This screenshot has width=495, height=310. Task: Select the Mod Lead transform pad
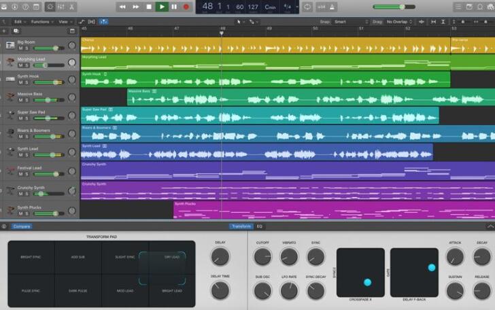pyautogui.click(x=125, y=291)
